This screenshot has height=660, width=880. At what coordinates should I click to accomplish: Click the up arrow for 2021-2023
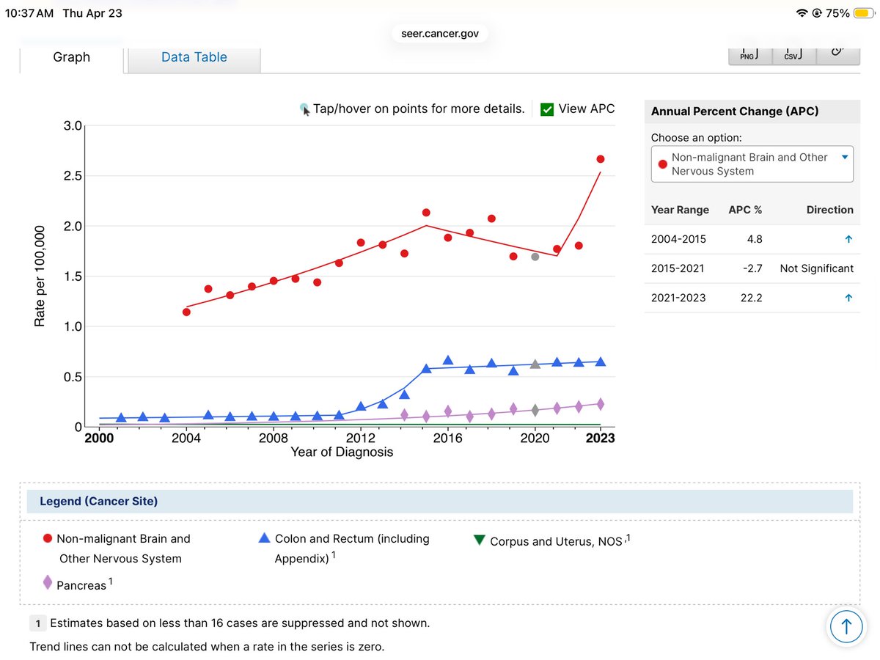tap(848, 298)
